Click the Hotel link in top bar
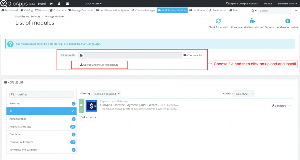Viewport: 300px width, 160px height. click(42, 4)
